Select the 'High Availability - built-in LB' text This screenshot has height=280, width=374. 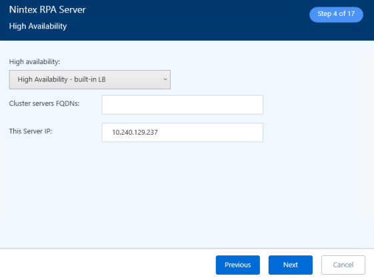click(x=61, y=79)
